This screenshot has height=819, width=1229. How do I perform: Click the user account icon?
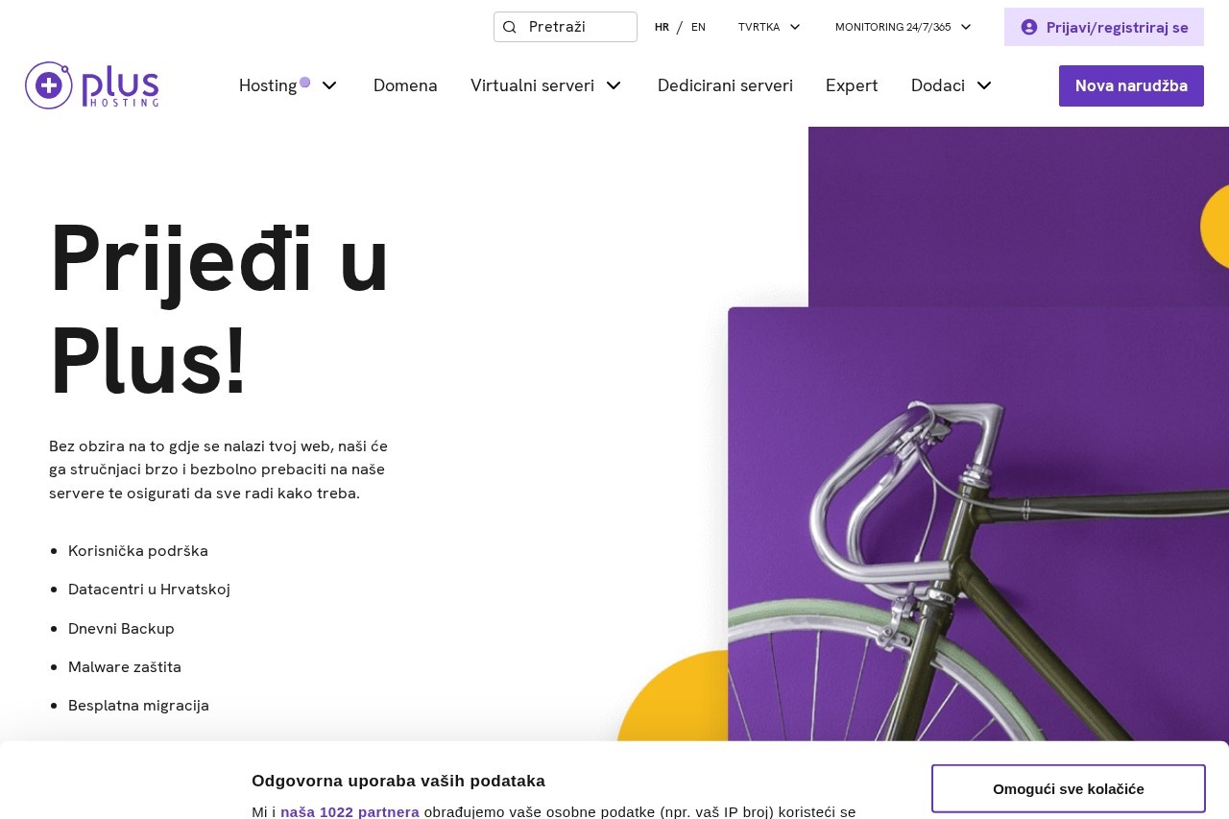(x=1029, y=27)
